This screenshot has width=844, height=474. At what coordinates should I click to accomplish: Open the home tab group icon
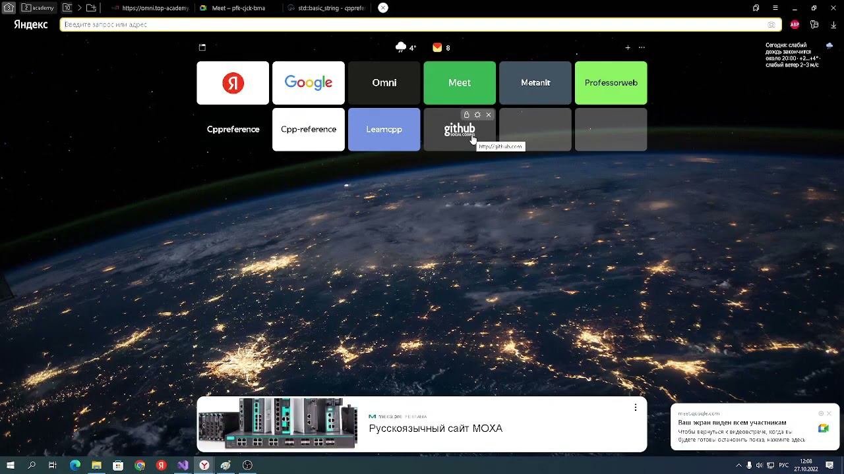coord(9,8)
